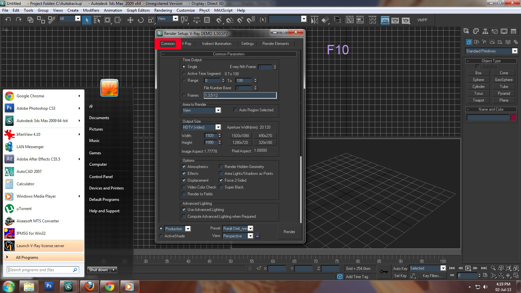The width and height of the screenshot is (521, 293).
Task: Open the Graph Editors menu
Action: (x=138, y=10)
